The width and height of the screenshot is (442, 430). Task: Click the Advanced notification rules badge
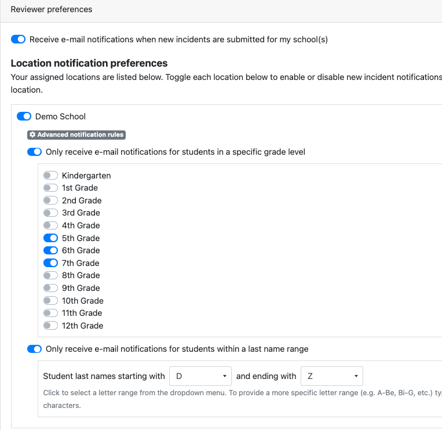pyautogui.click(x=76, y=135)
